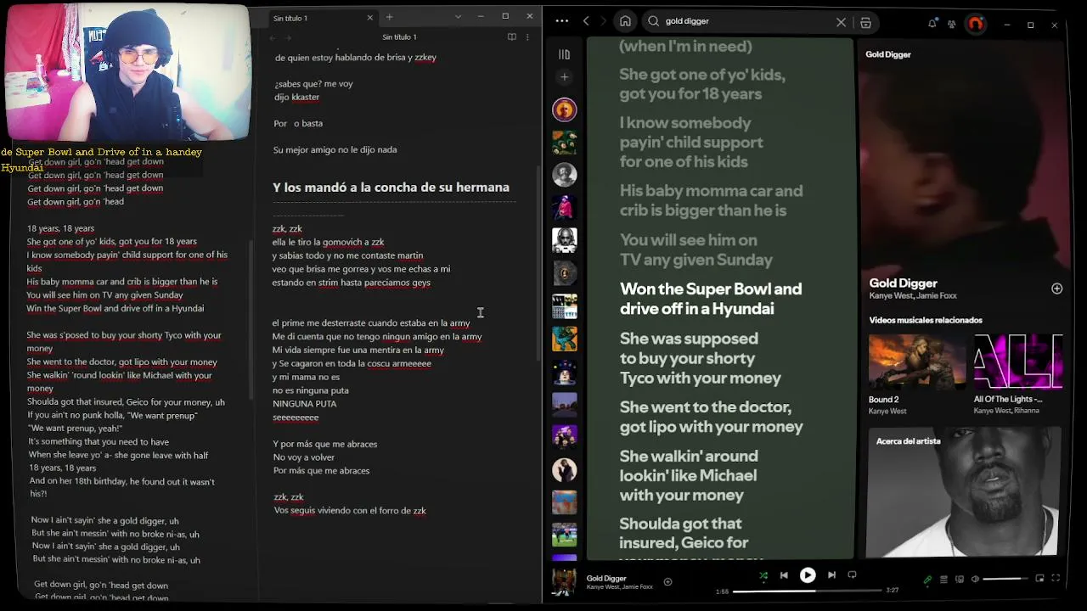The image size is (1087, 611).
Task: Open Spotify user profile avatar
Action: (975, 24)
